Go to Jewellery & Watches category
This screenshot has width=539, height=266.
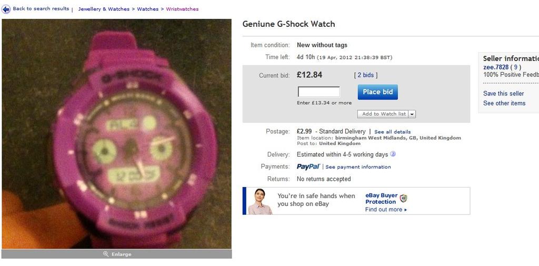pyautogui.click(x=104, y=9)
